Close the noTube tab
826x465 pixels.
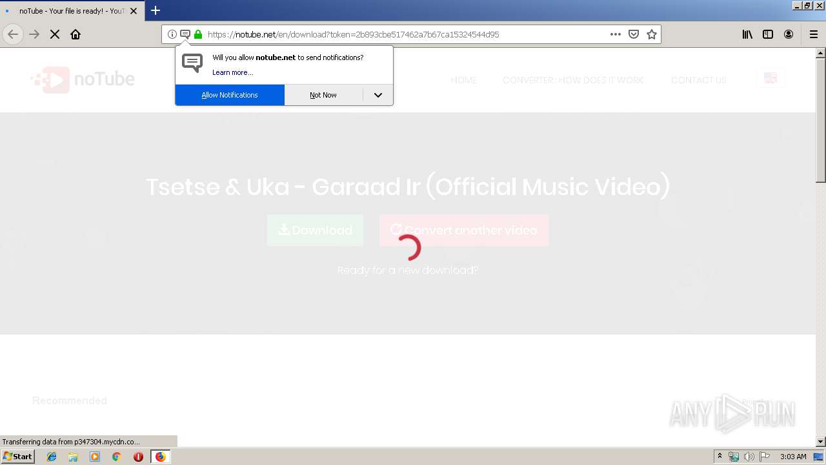coord(134,11)
